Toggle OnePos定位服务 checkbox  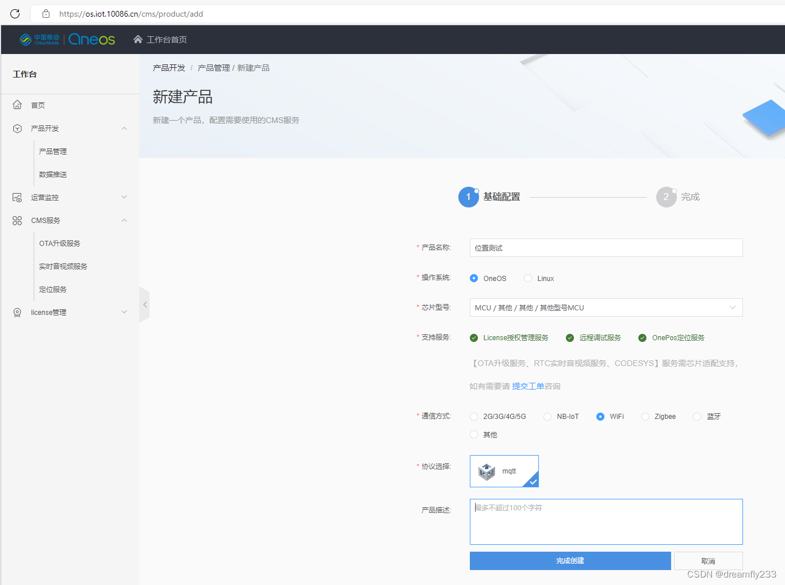[642, 338]
